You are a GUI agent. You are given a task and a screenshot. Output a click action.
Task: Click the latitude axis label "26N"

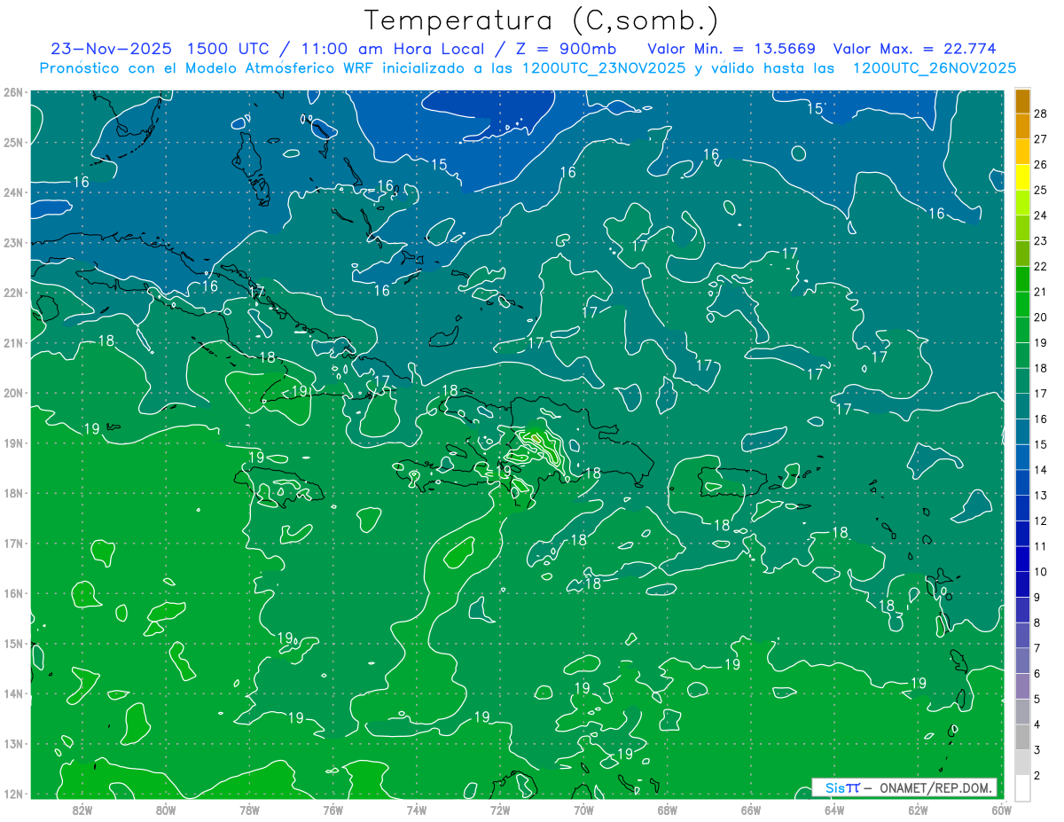13,92
